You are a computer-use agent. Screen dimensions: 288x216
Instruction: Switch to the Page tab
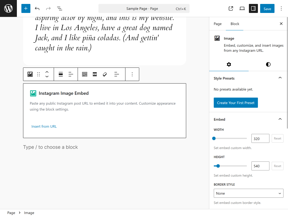[217, 24]
